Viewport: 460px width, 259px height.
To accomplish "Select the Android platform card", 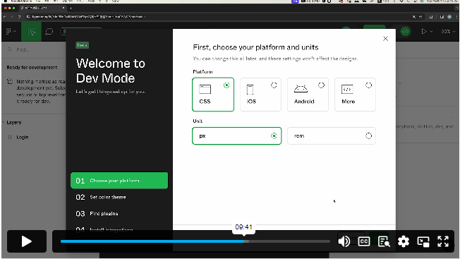I will pos(308,95).
